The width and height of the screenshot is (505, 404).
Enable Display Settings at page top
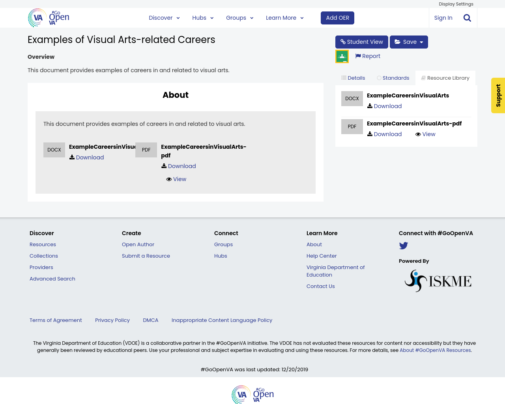click(x=456, y=4)
